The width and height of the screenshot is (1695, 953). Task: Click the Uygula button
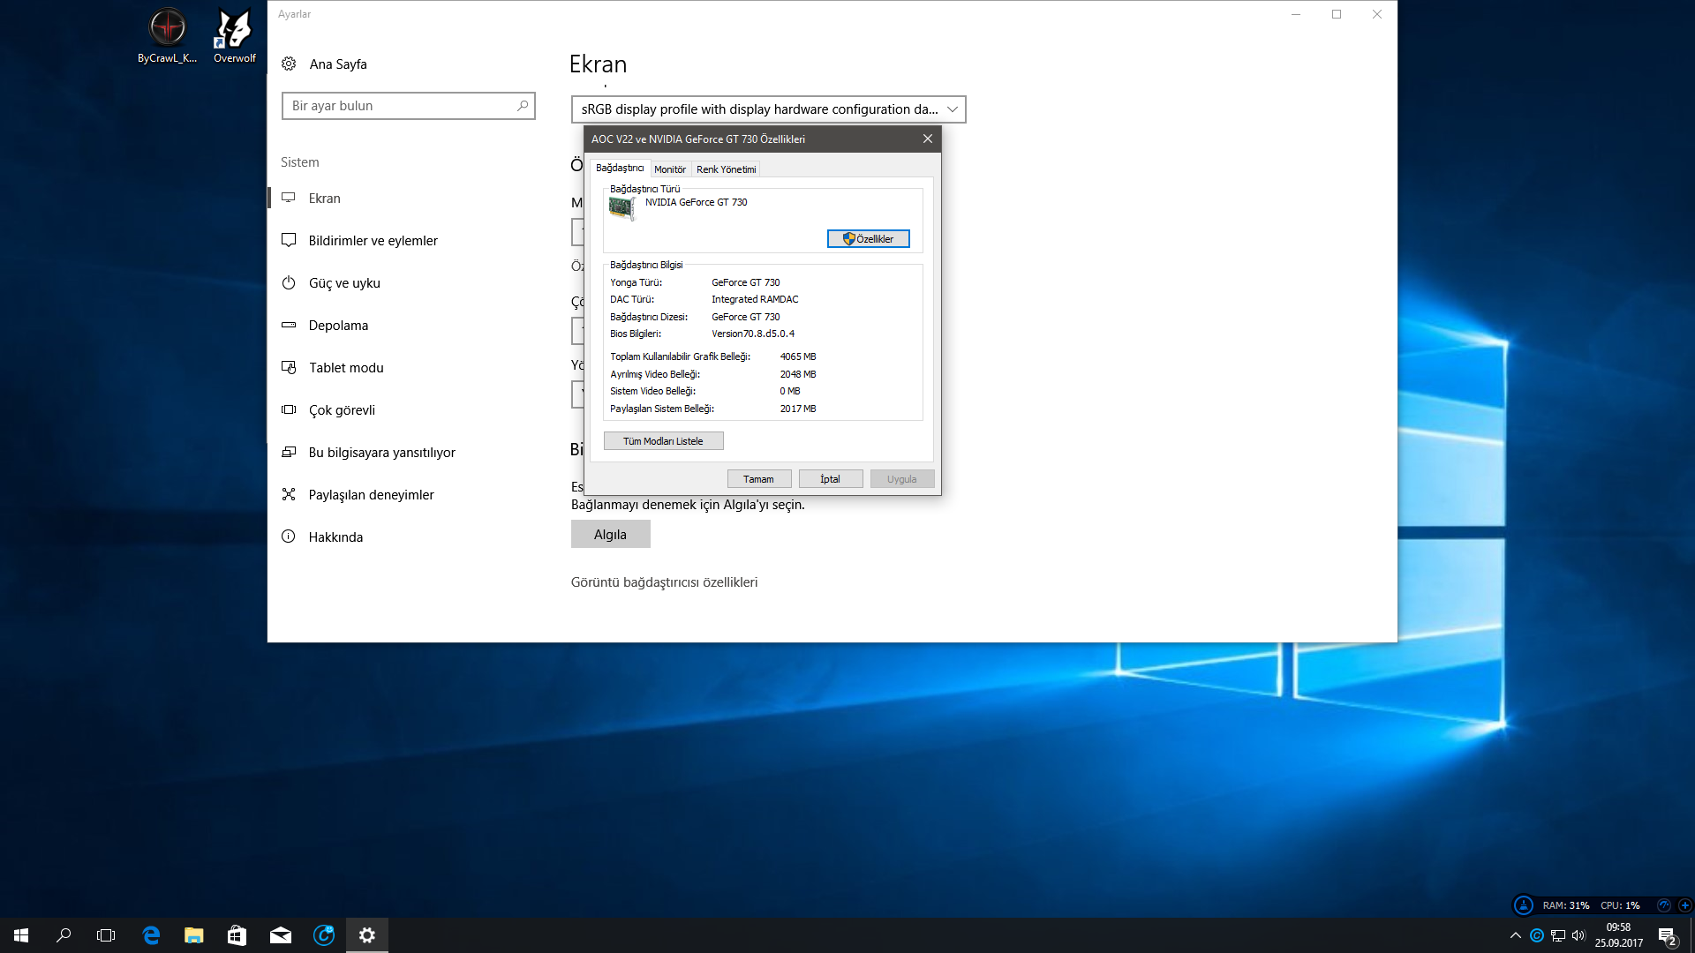coord(902,479)
